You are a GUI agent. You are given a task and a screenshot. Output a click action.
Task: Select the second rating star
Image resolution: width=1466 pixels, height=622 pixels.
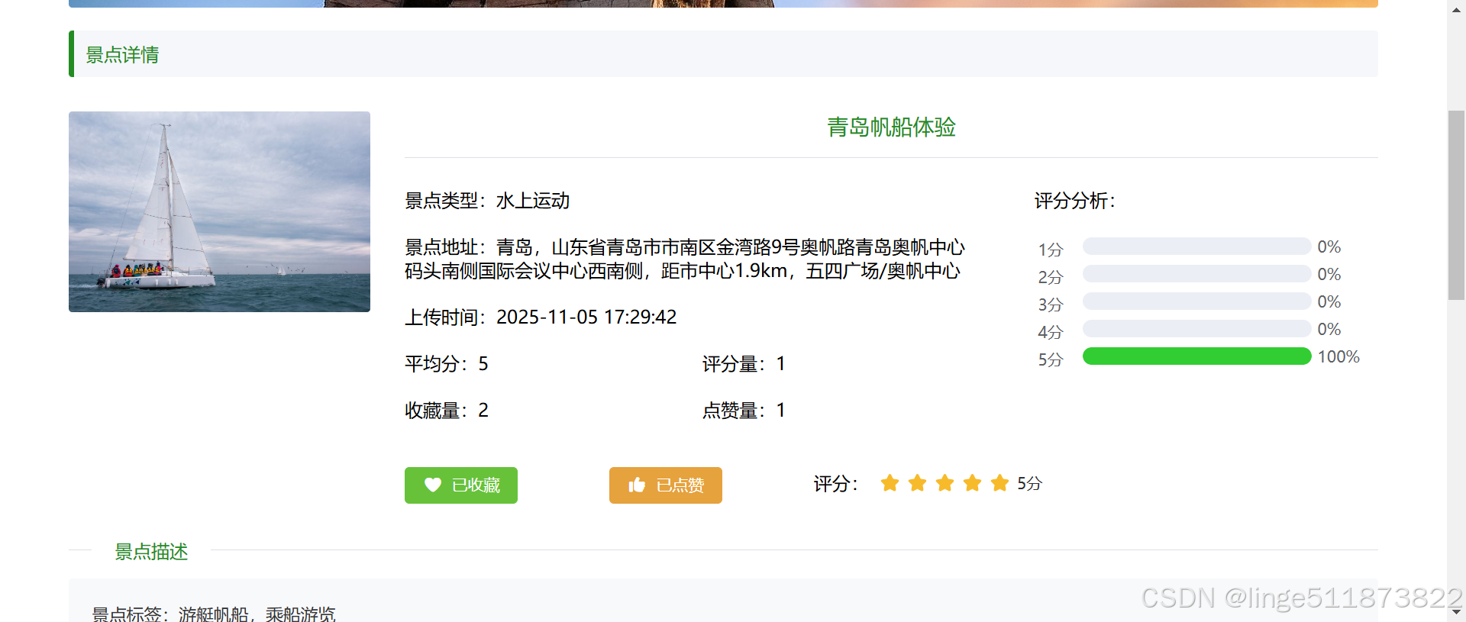(917, 483)
